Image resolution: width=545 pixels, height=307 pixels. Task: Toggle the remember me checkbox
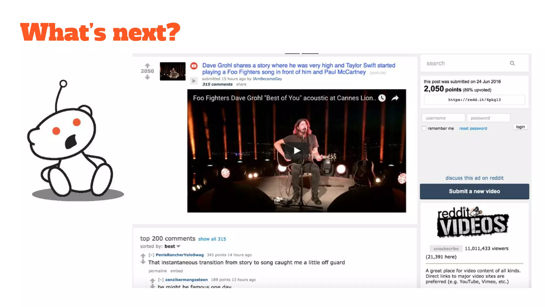424,128
